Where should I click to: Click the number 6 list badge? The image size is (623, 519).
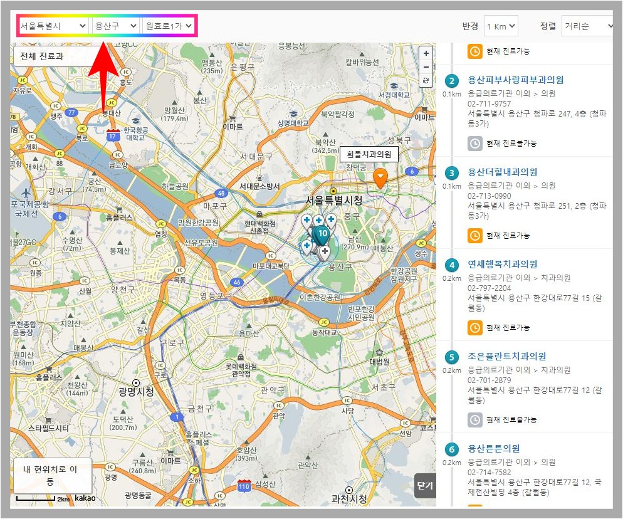pos(451,449)
